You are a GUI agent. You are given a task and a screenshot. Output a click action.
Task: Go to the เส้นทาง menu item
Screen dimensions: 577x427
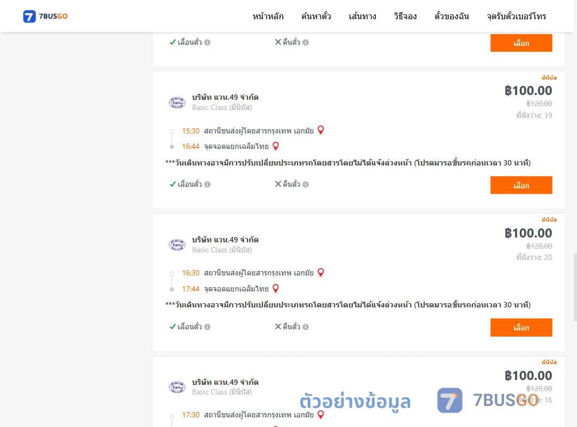point(362,16)
